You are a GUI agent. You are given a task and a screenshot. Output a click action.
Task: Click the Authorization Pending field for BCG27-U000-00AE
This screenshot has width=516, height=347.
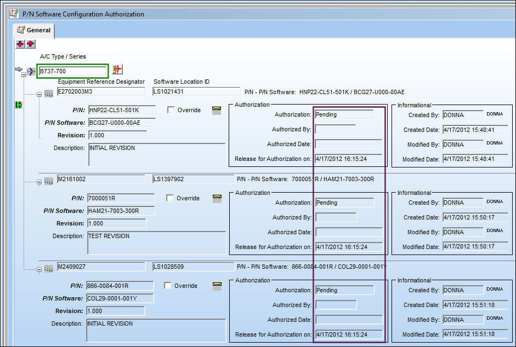pos(344,114)
